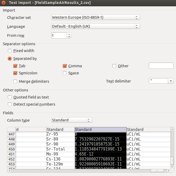This screenshot has height=176, width=176.
Task: Enable Merge delimiters option
Action: coord(15,81)
